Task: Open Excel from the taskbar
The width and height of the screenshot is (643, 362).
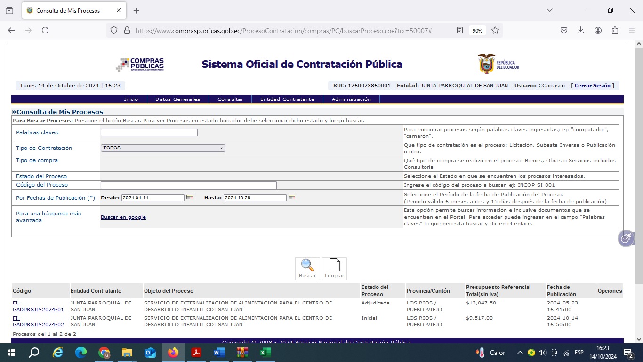Action: tap(265, 353)
